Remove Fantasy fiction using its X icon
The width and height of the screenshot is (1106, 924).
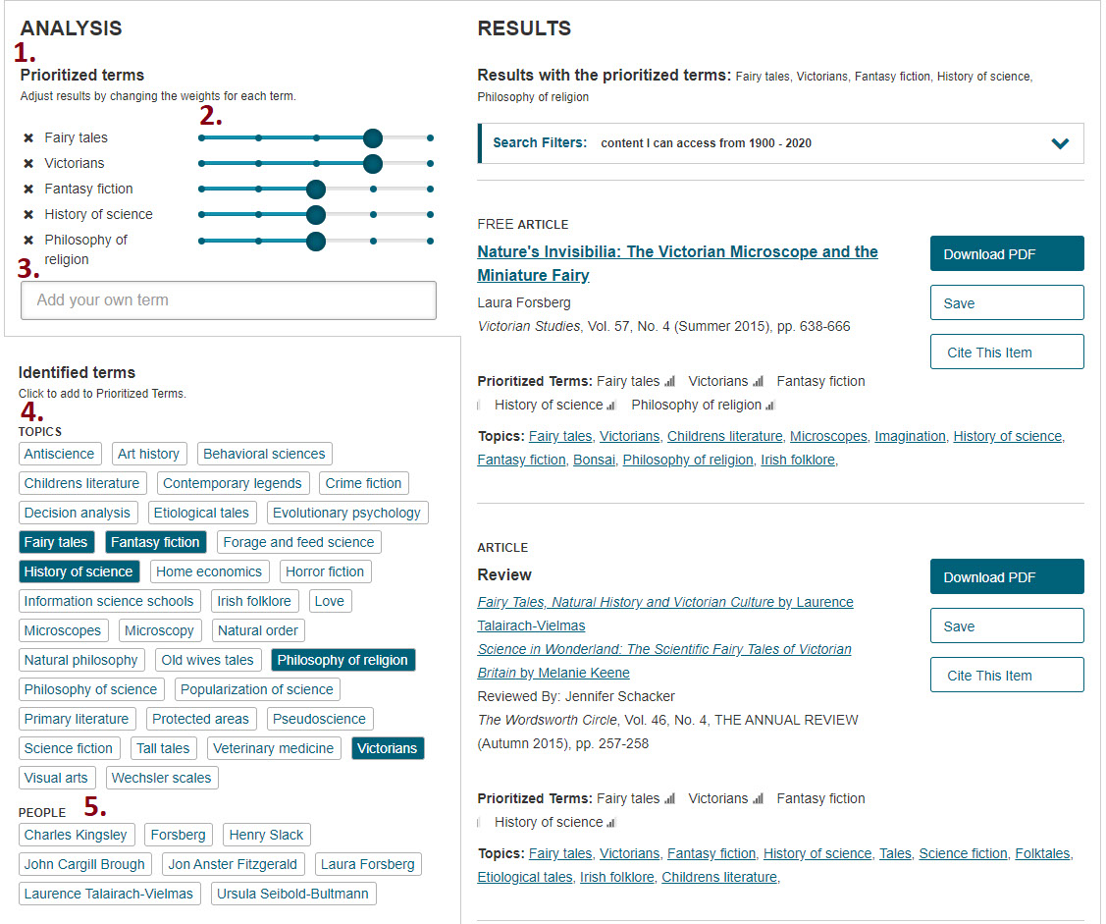(28, 190)
